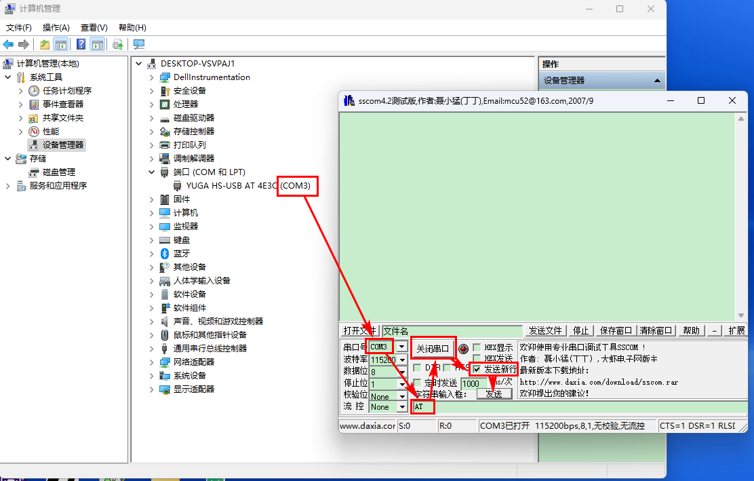The image size is (754, 481).
Task: Expand the 网络适配器 tree node
Action: 152,362
